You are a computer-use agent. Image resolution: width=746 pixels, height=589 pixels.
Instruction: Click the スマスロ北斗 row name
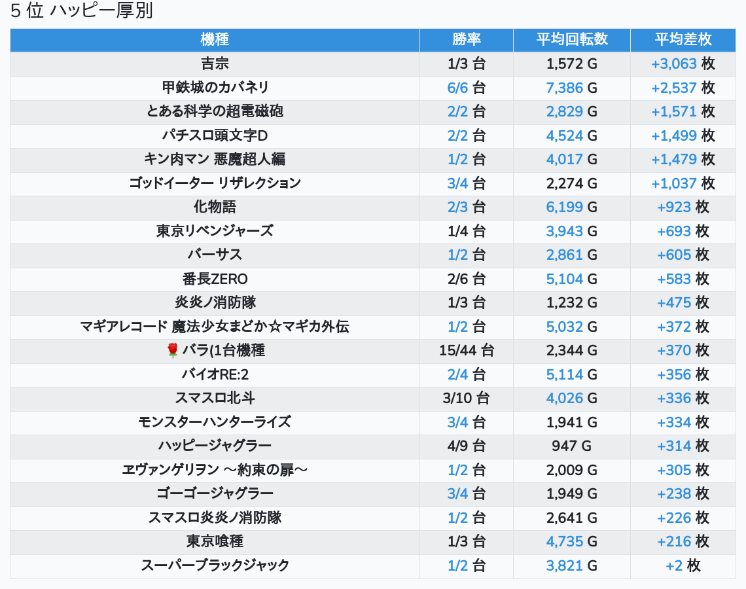click(x=215, y=398)
